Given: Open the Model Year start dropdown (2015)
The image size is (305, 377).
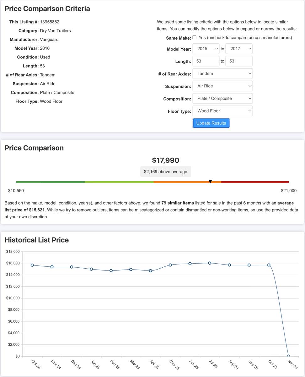Looking at the screenshot, I should tap(206, 49).
